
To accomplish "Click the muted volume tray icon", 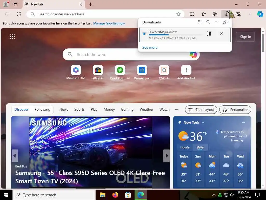I will (232, 195).
